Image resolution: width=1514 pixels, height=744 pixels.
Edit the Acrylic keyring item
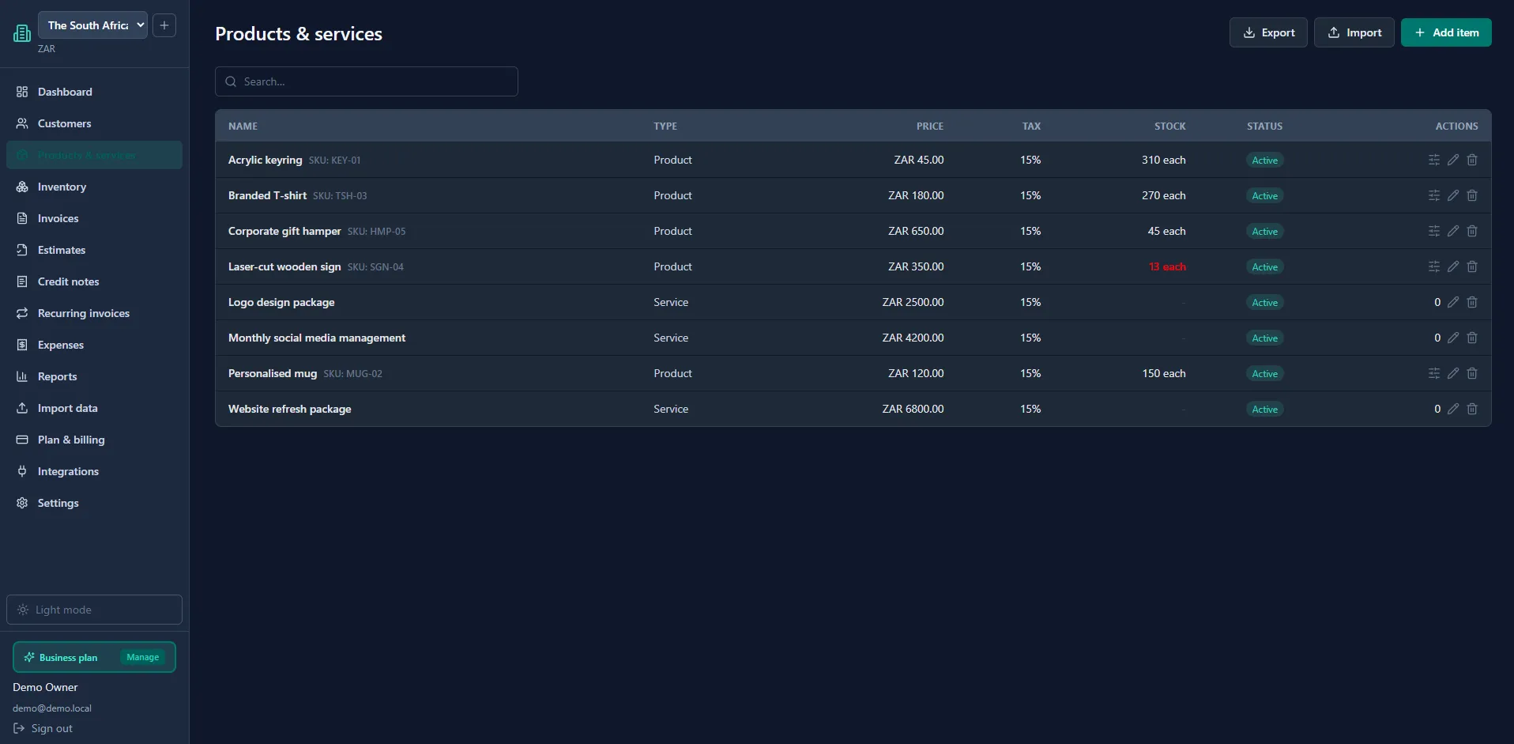(1453, 160)
